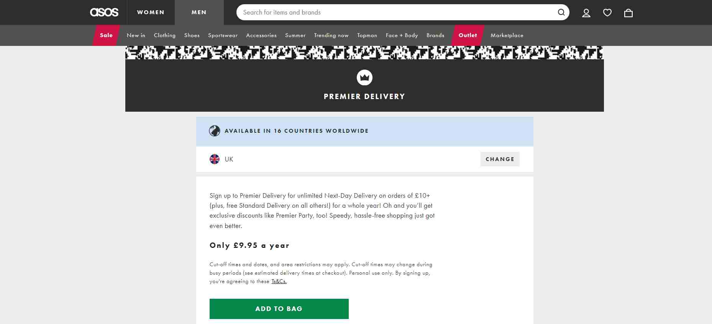Screen dimensions: 712x324
Task: Click inside the search items field
Action: coord(383,12)
